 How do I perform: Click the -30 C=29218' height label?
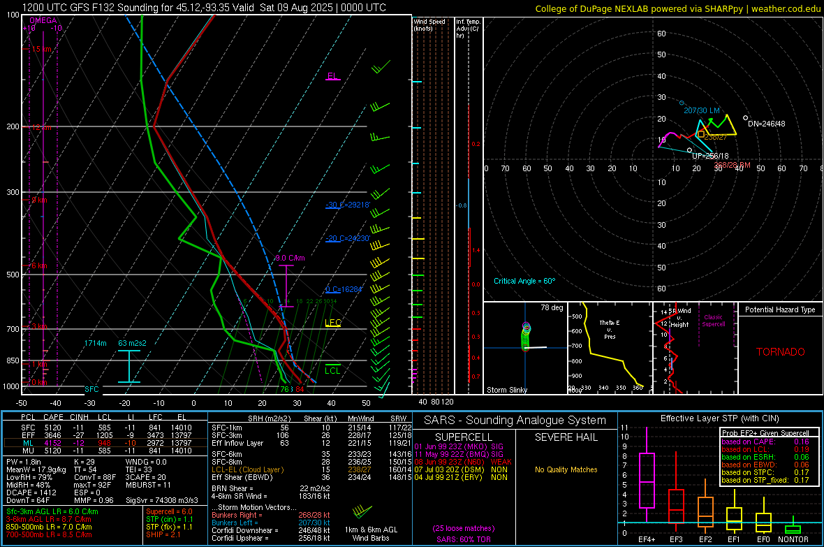pos(348,205)
